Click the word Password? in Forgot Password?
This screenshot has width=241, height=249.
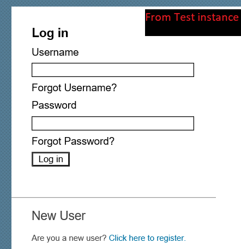click(x=89, y=141)
